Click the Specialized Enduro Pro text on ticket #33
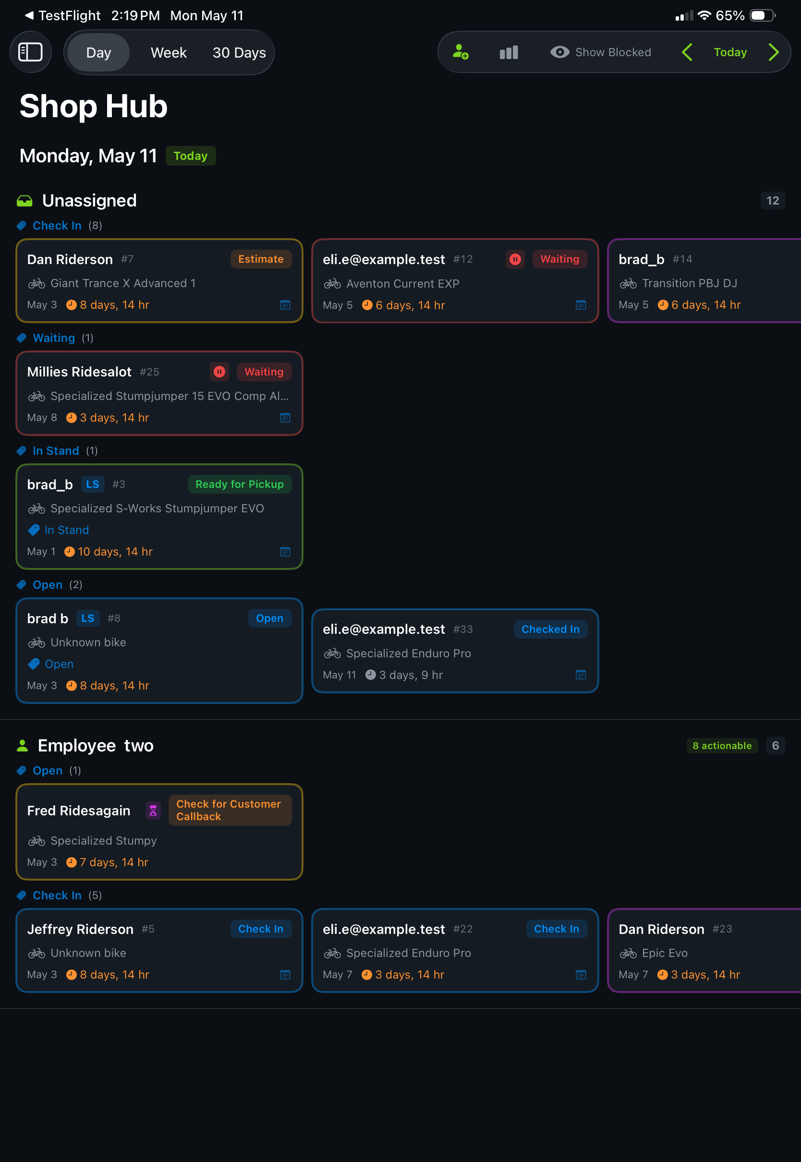801x1162 pixels. (x=409, y=653)
